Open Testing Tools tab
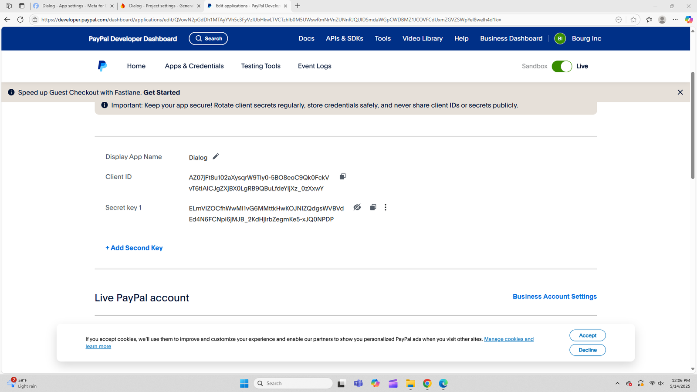Viewport: 697px width, 392px height. (261, 66)
